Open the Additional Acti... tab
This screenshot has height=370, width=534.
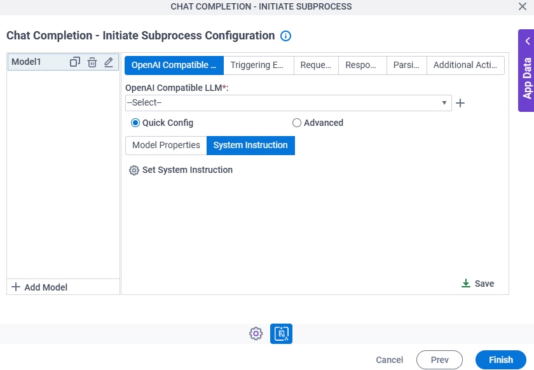click(465, 65)
